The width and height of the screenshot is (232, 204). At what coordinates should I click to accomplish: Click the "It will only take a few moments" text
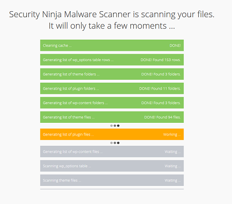(x=112, y=26)
